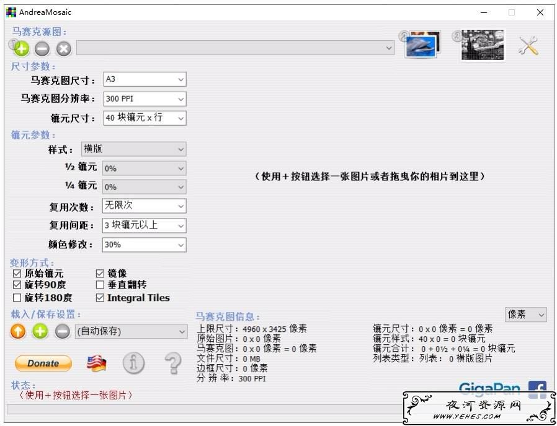Image resolution: width=557 pixels, height=426 pixels.
Task: Click the 列表类型 info line
Action: (433, 359)
